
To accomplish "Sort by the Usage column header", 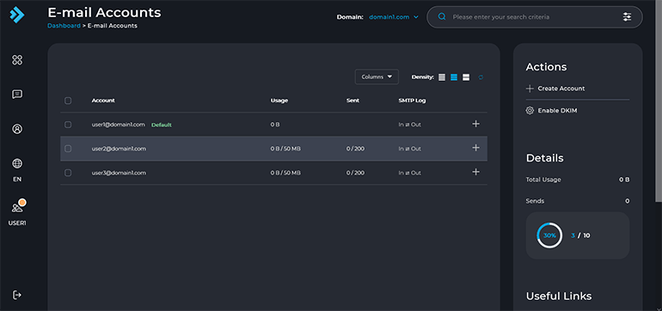I will (279, 101).
